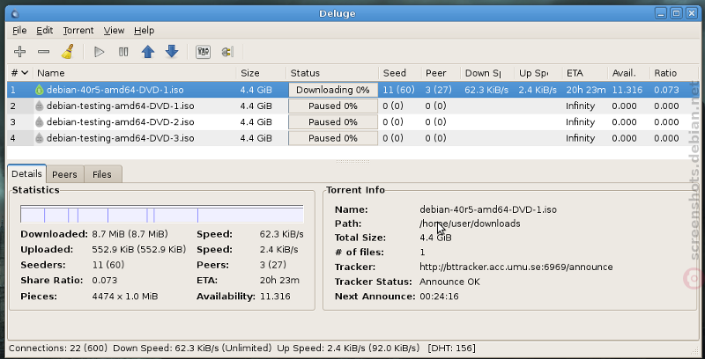Click the 11 (60) seed cell in the list
Image resolution: width=705 pixels, height=359 pixels.
tap(399, 90)
